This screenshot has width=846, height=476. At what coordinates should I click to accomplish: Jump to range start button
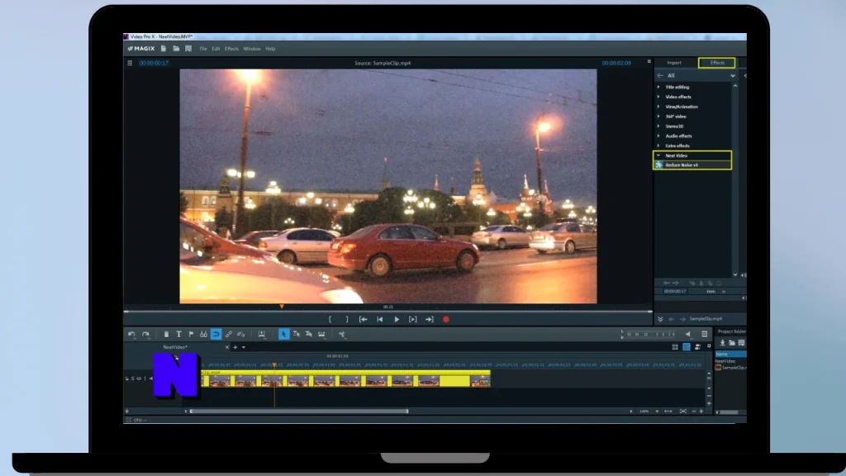point(364,320)
